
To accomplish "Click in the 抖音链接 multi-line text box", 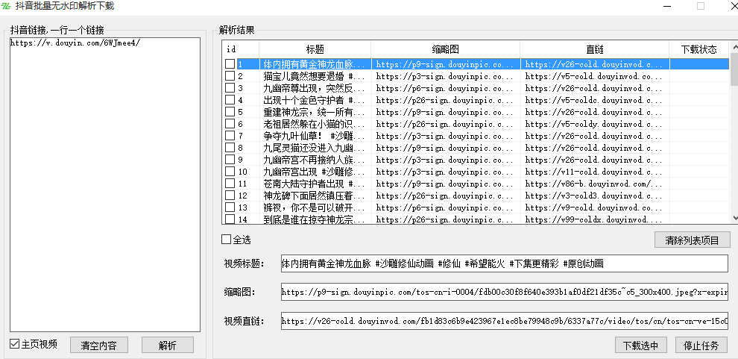I will (105, 184).
